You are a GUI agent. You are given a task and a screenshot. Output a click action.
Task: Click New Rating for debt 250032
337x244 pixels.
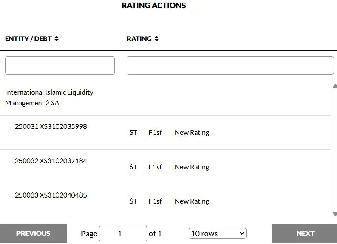point(192,167)
